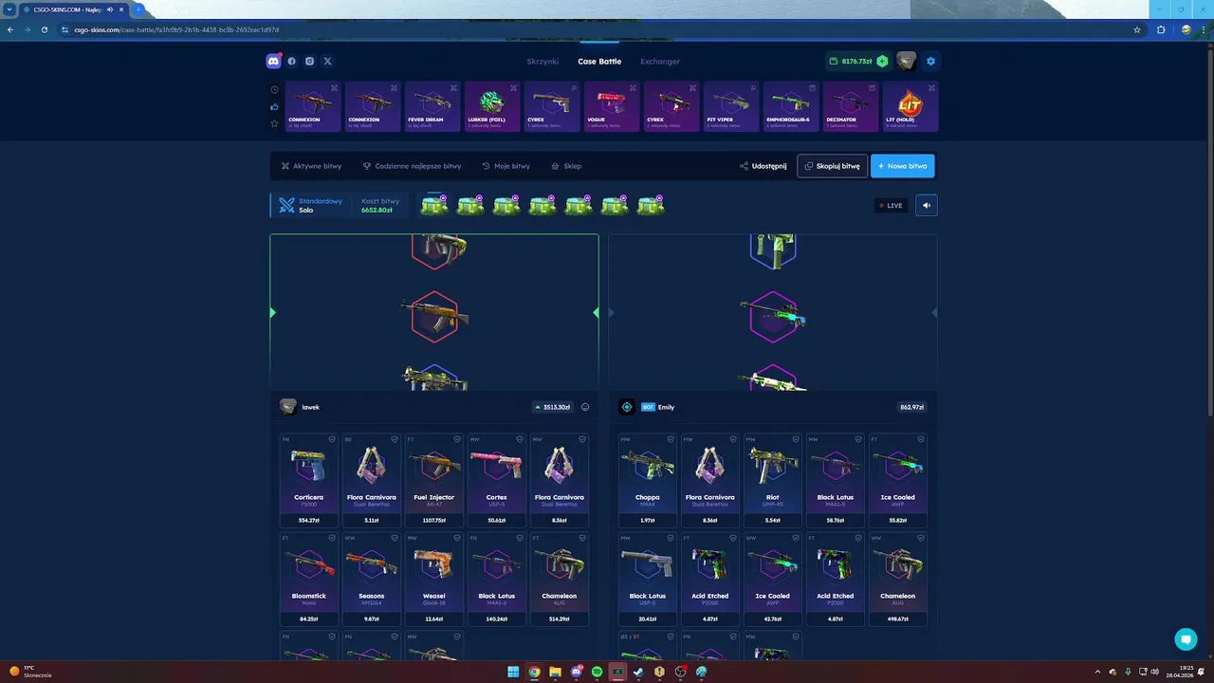Start a Nowa bitwa
Screen dimensions: 1214x683
tap(903, 166)
